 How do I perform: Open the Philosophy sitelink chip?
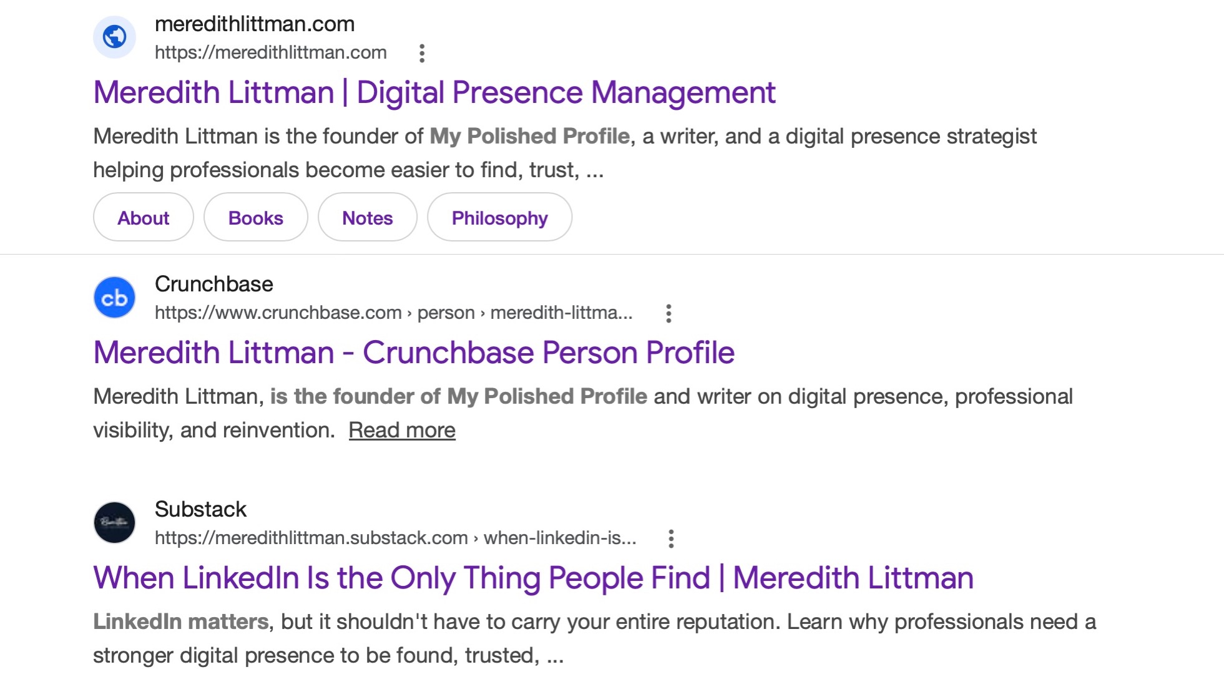coord(499,217)
